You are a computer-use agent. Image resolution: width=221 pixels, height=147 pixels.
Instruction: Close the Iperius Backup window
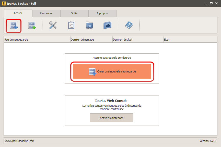(x=216, y=4)
